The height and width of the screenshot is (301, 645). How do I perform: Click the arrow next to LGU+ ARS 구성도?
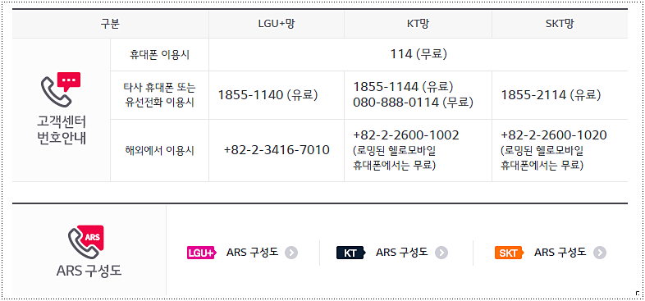[x=291, y=253]
